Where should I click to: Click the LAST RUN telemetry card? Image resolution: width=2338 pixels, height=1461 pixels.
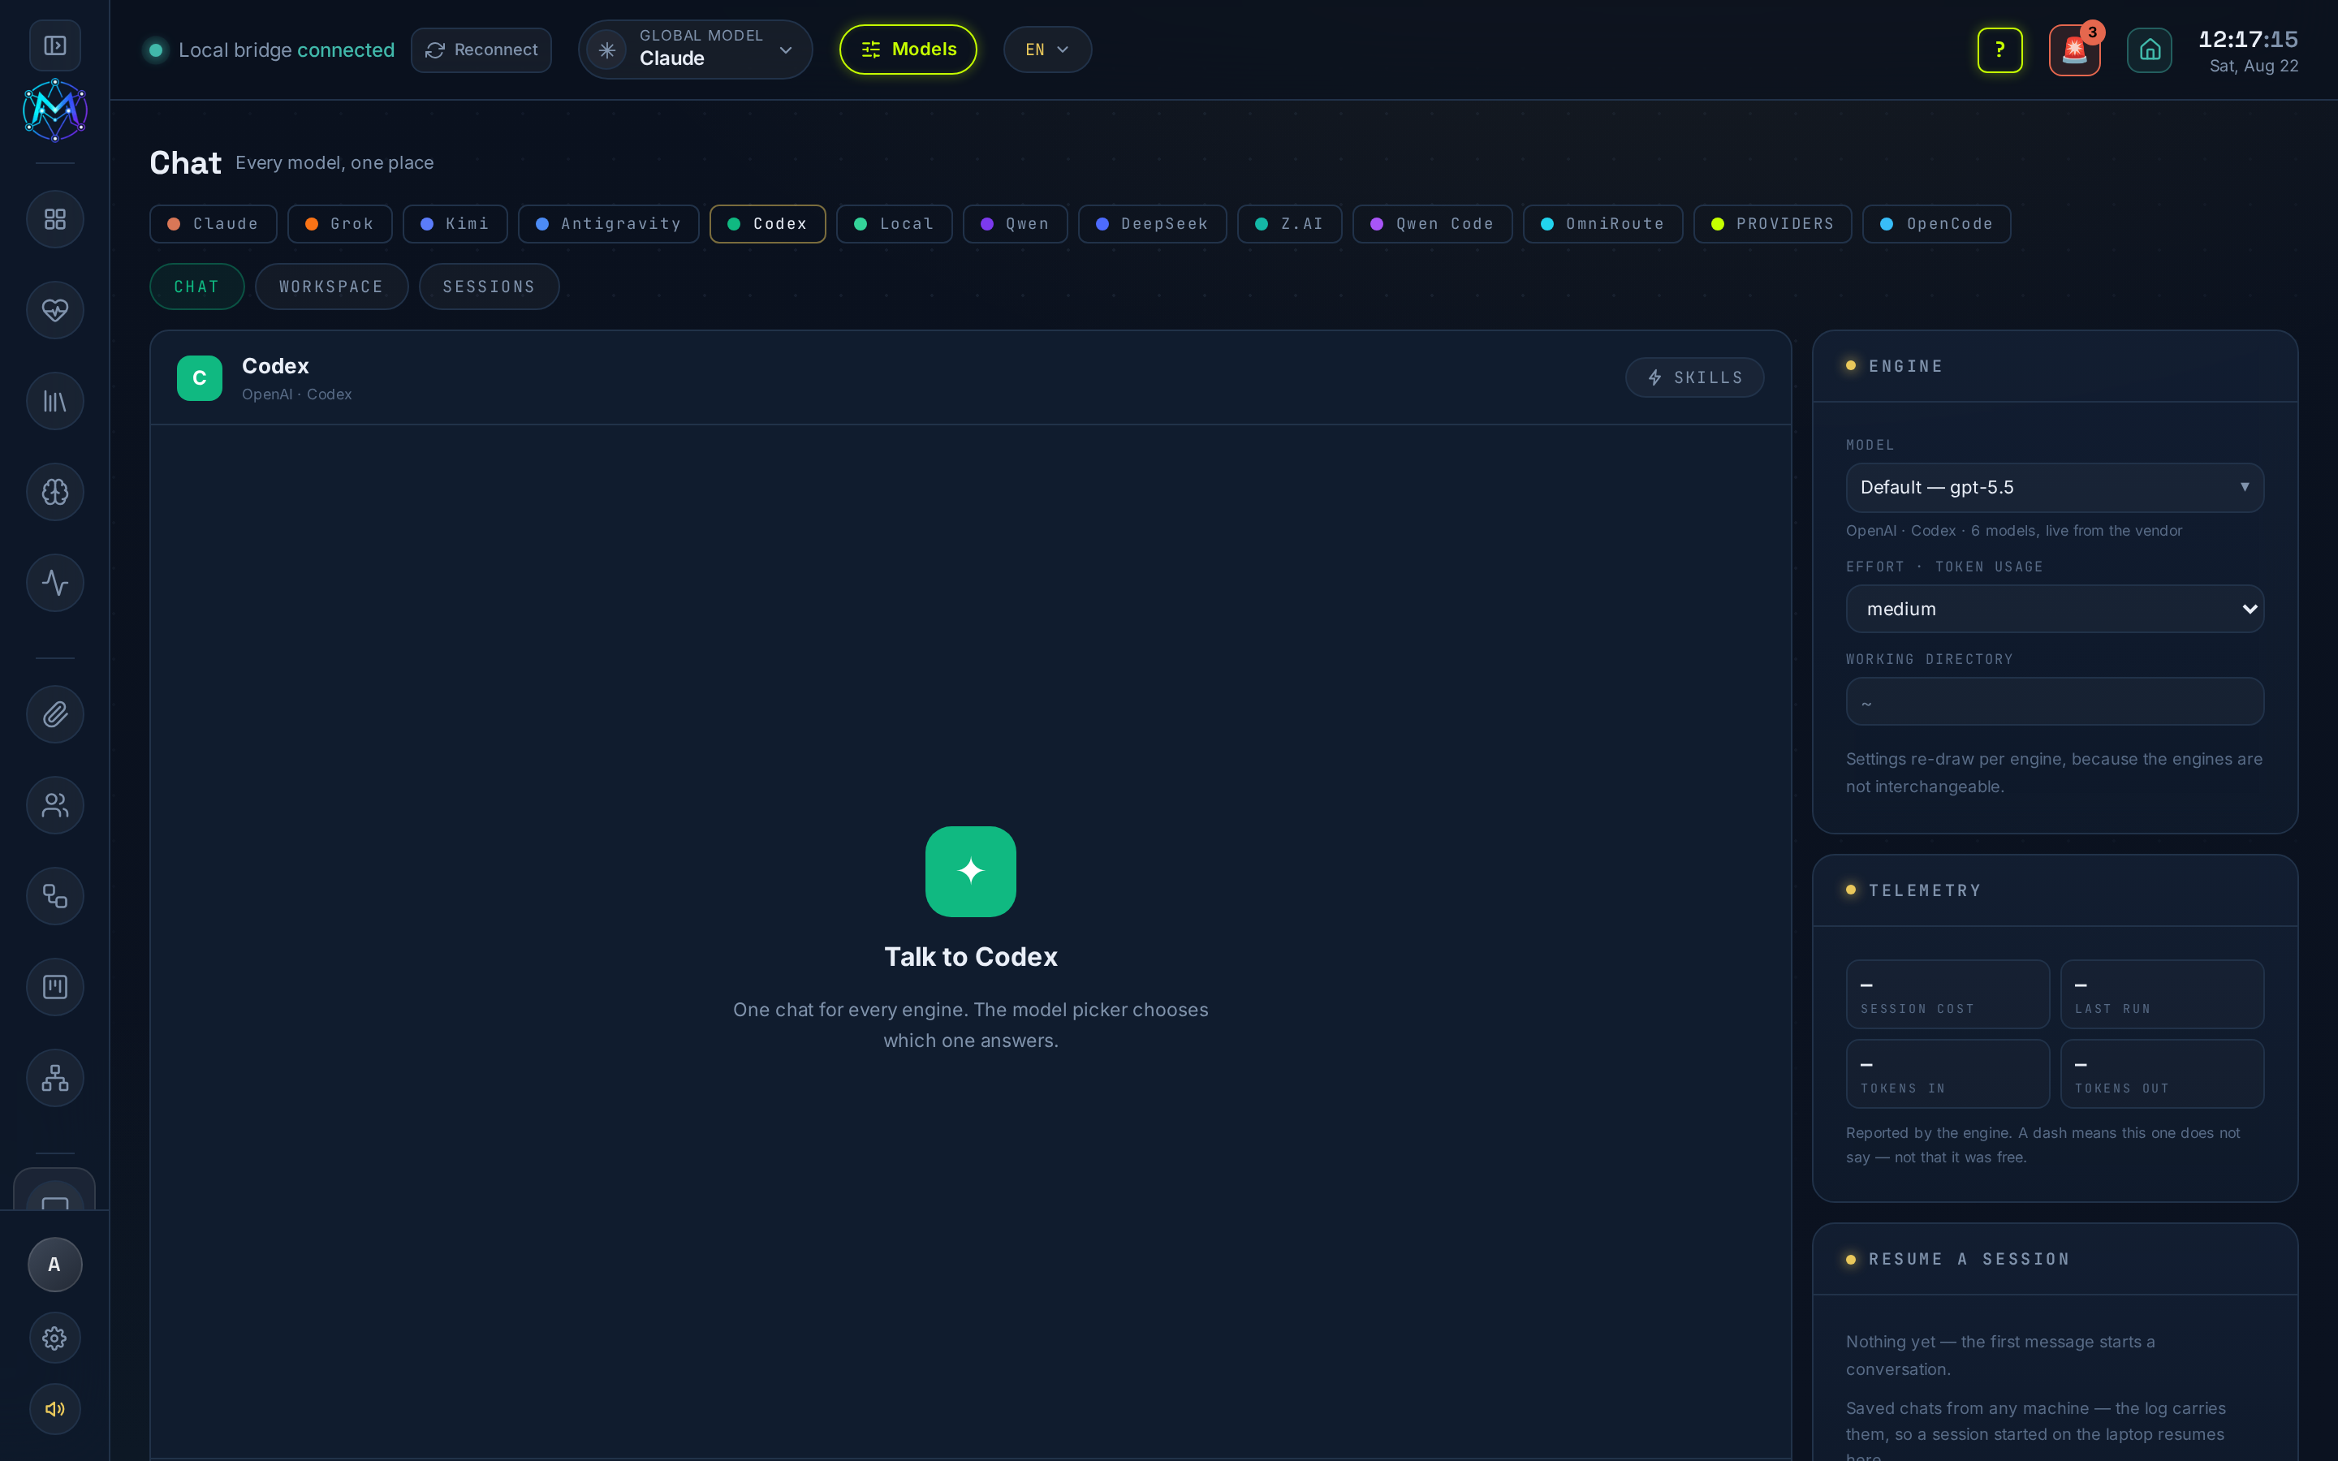click(2162, 994)
